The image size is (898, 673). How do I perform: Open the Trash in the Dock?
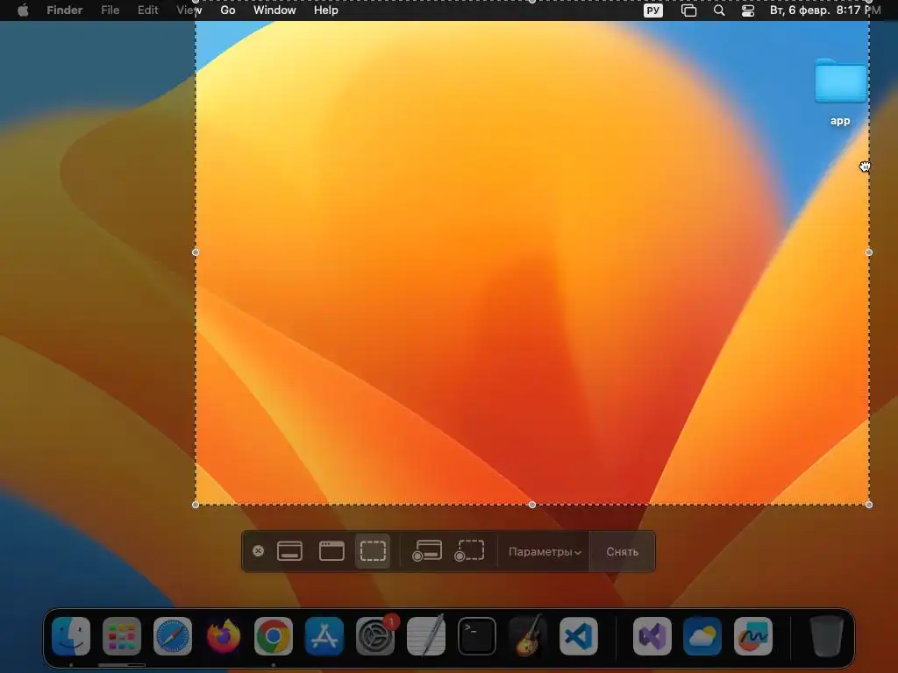pyautogui.click(x=826, y=636)
